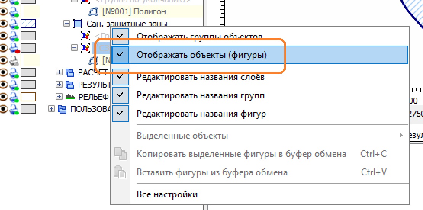This screenshot has width=423, height=210.
Task: Select the [№001] Полигон tree item
Action: pyautogui.click(x=134, y=12)
